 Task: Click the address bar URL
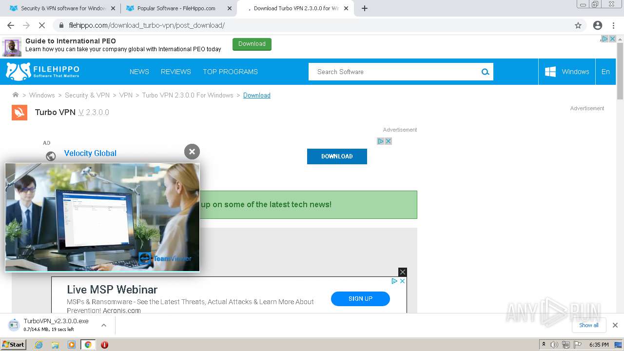[x=147, y=25]
